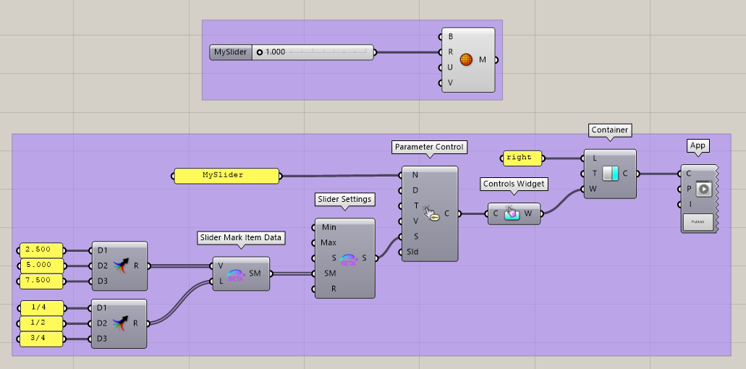Select the yellow 'right' text panel
This screenshot has height=369, width=746.
(522, 158)
